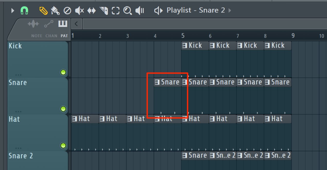Mute the Hat track with its green light
327x170 pixels.
click(63, 146)
